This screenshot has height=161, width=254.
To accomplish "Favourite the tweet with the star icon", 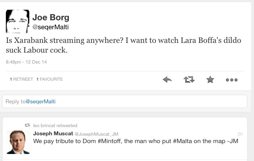I will [x=210, y=80].
